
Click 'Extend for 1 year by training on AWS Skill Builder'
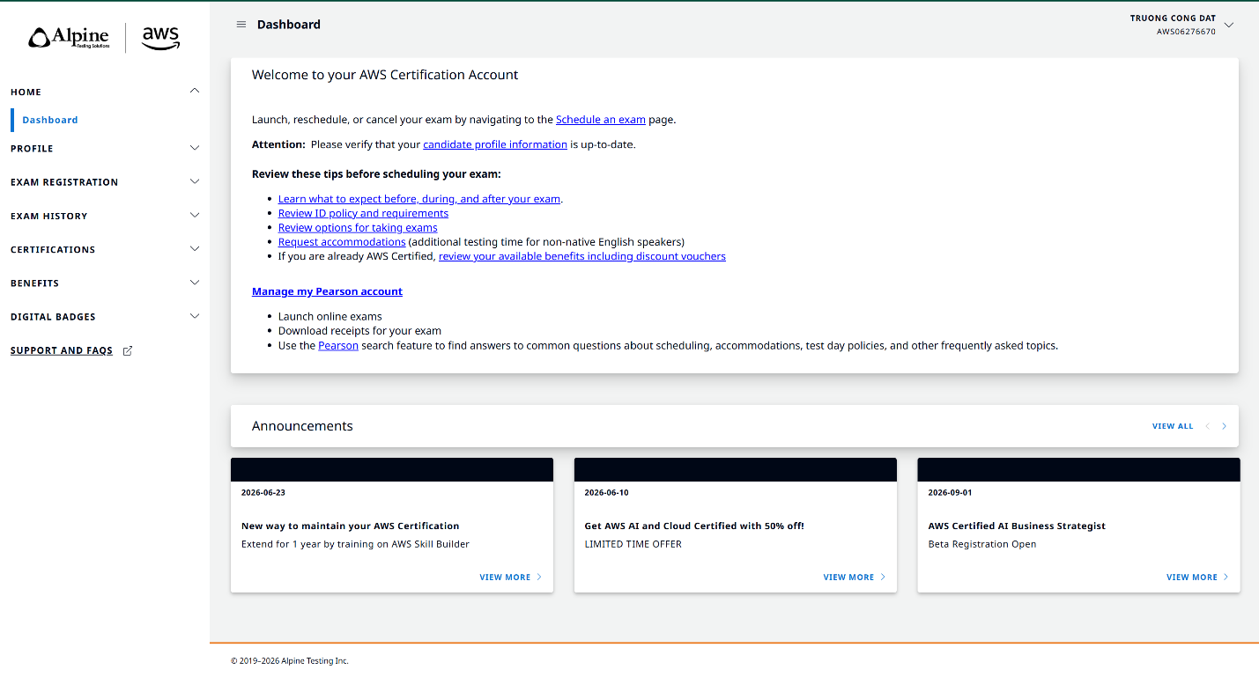(x=355, y=544)
